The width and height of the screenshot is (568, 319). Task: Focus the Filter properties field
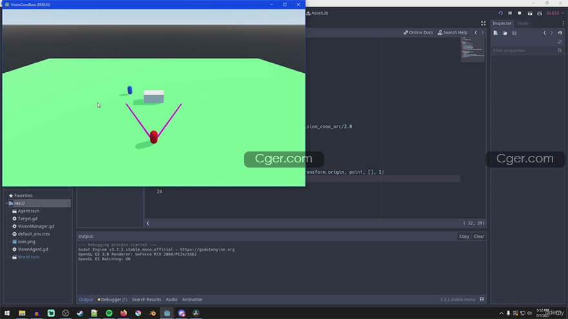coord(524,51)
